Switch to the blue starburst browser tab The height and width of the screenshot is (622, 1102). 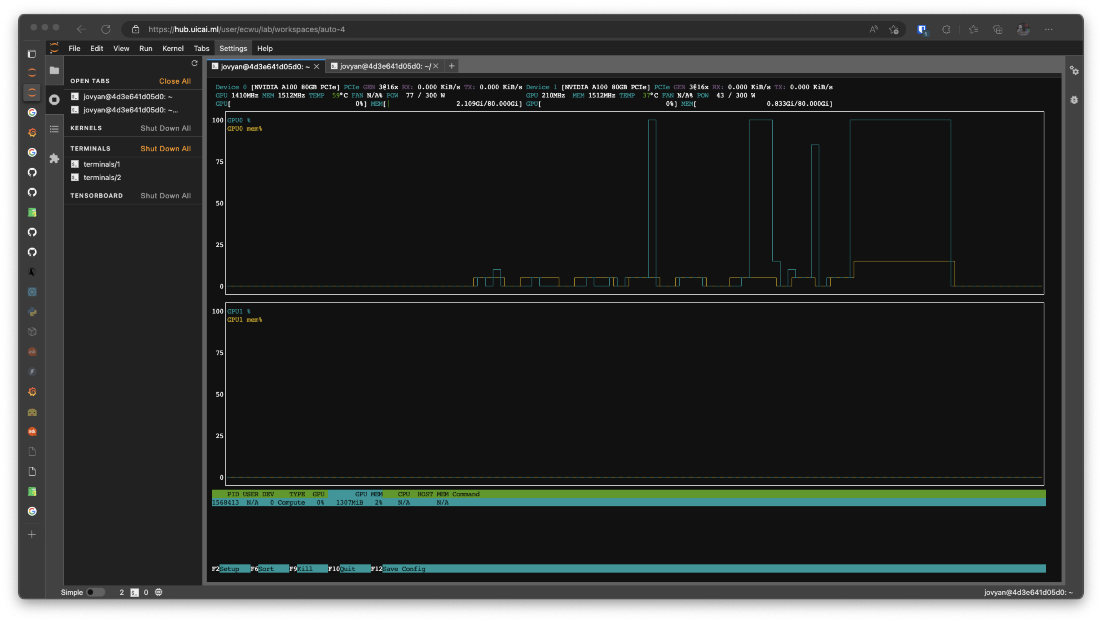(32, 292)
